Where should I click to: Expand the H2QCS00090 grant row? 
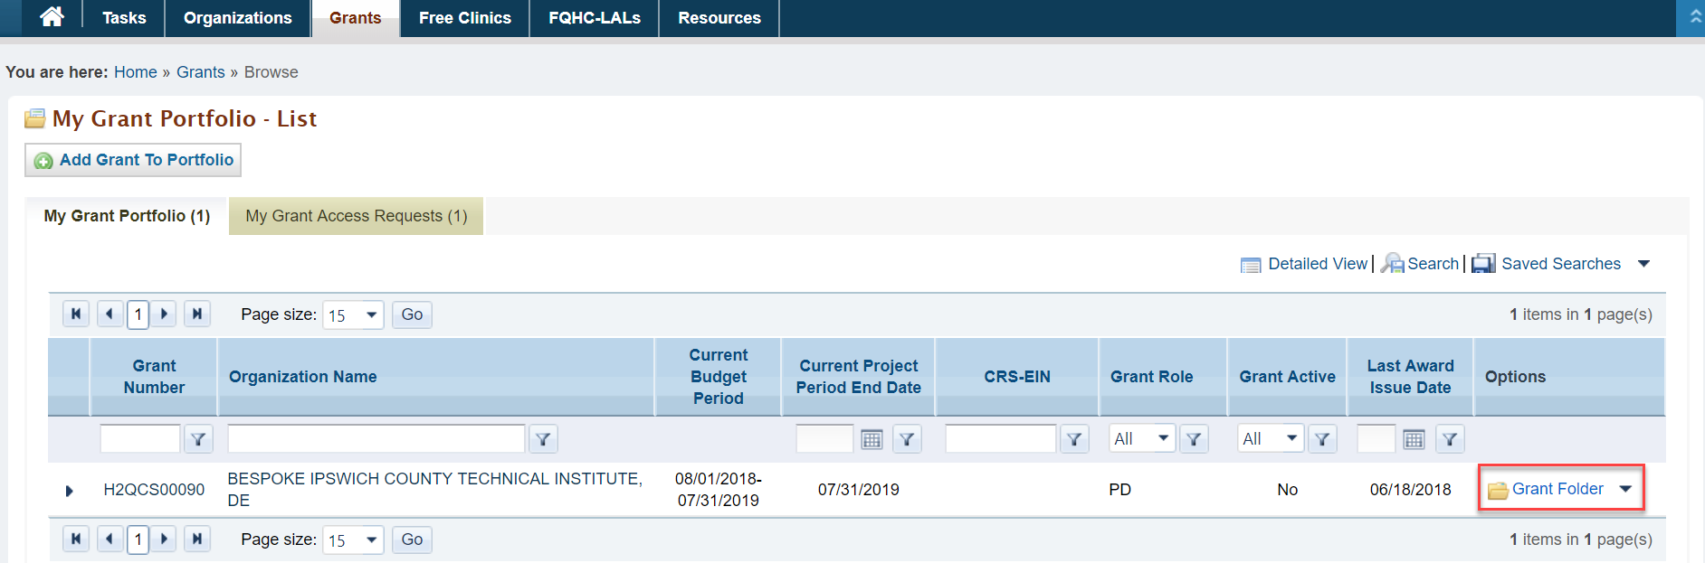pos(69,491)
